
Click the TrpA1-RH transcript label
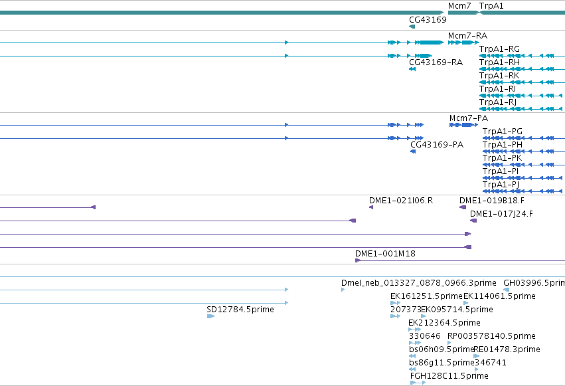pos(499,62)
